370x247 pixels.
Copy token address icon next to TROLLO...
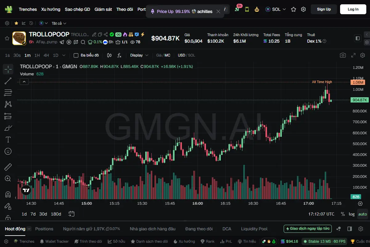(x=100, y=35)
